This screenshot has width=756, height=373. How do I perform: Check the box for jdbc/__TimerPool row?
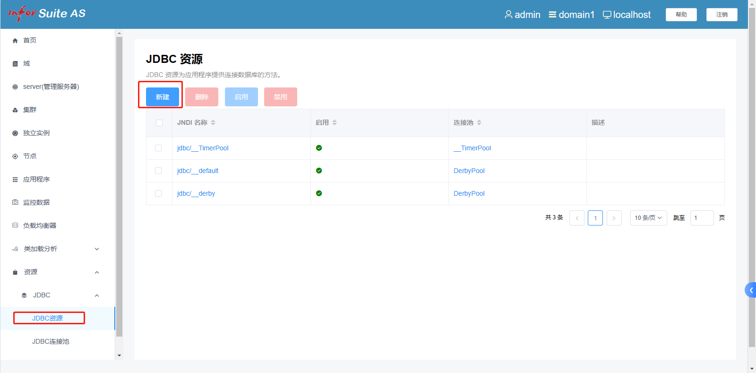(x=158, y=148)
